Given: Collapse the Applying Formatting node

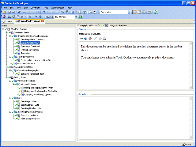Looking at the screenshot, I should pos(7,67).
